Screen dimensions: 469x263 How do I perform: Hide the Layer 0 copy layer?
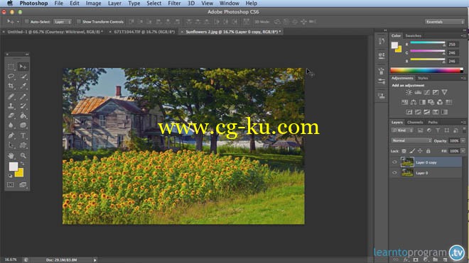pyautogui.click(x=394, y=162)
